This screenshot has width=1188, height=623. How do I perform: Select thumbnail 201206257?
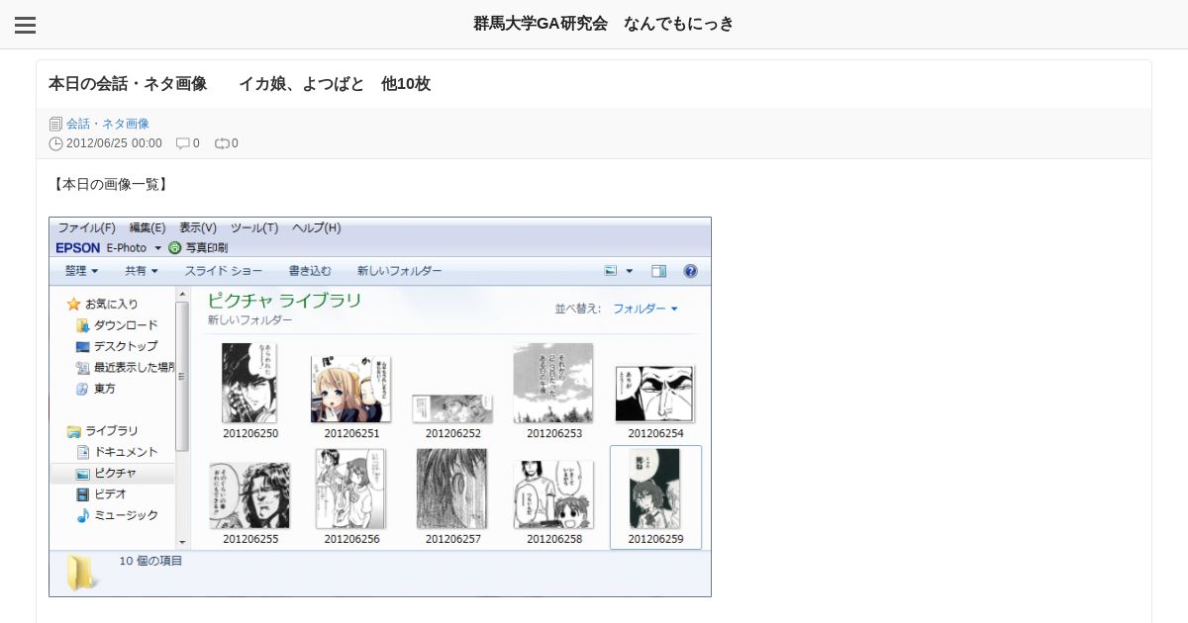click(453, 495)
